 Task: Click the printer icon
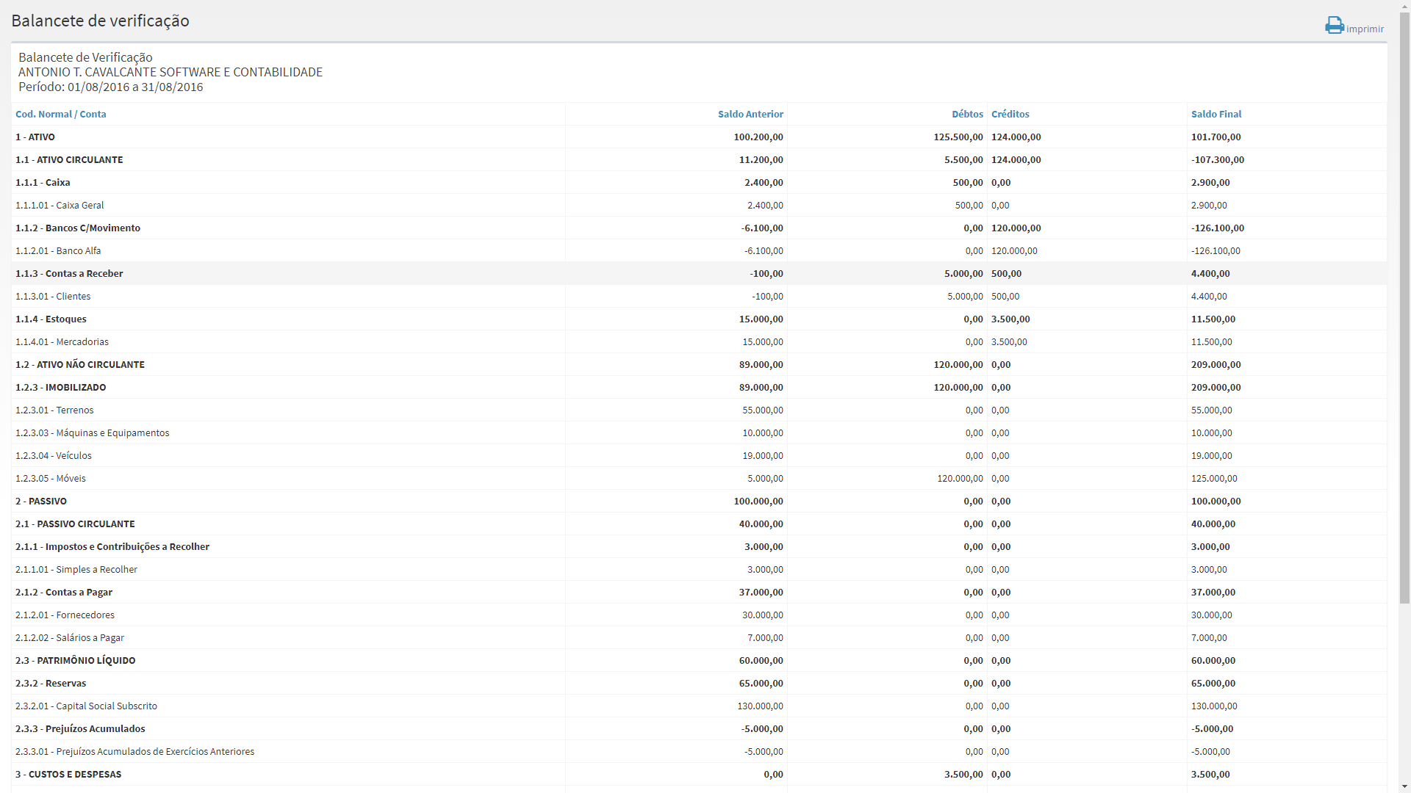(1335, 25)
